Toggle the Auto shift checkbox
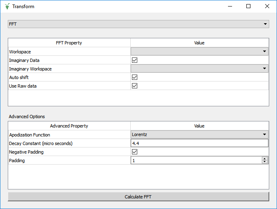 pyautogui.click(x=134, y=77)
